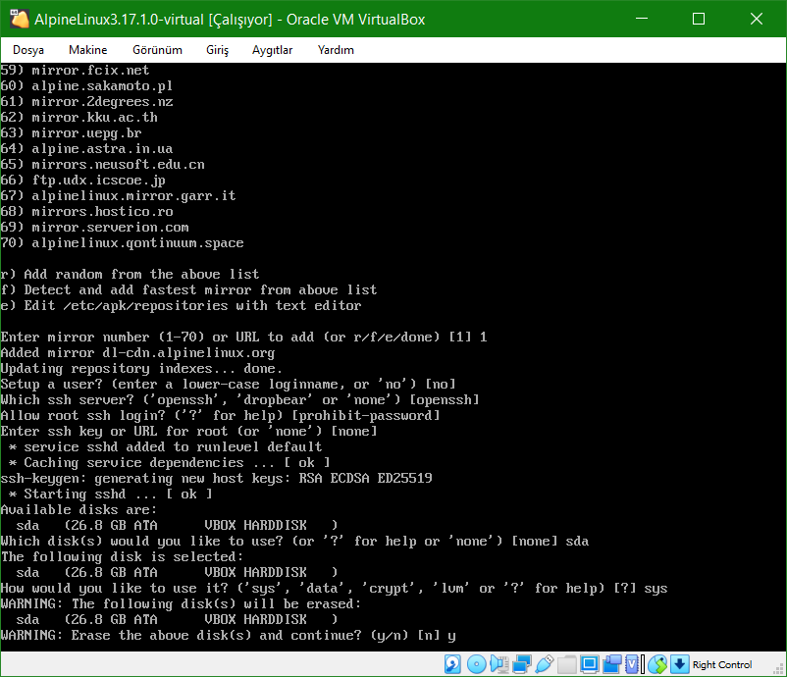Open the Makine menu

click(x=88, y=50)
